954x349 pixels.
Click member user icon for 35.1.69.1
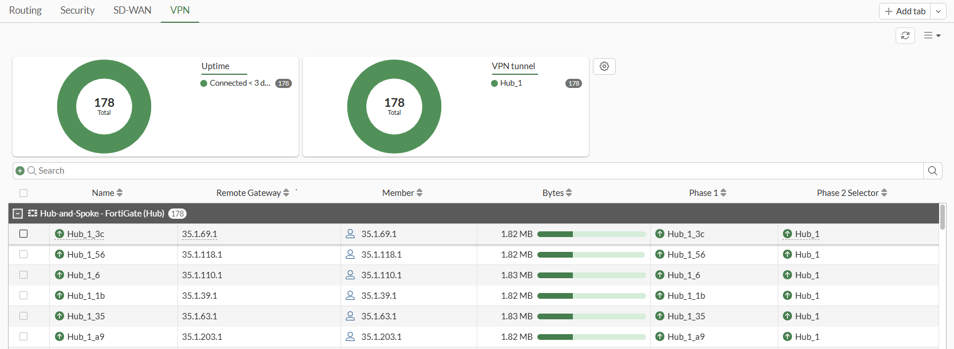pos(350,234)
